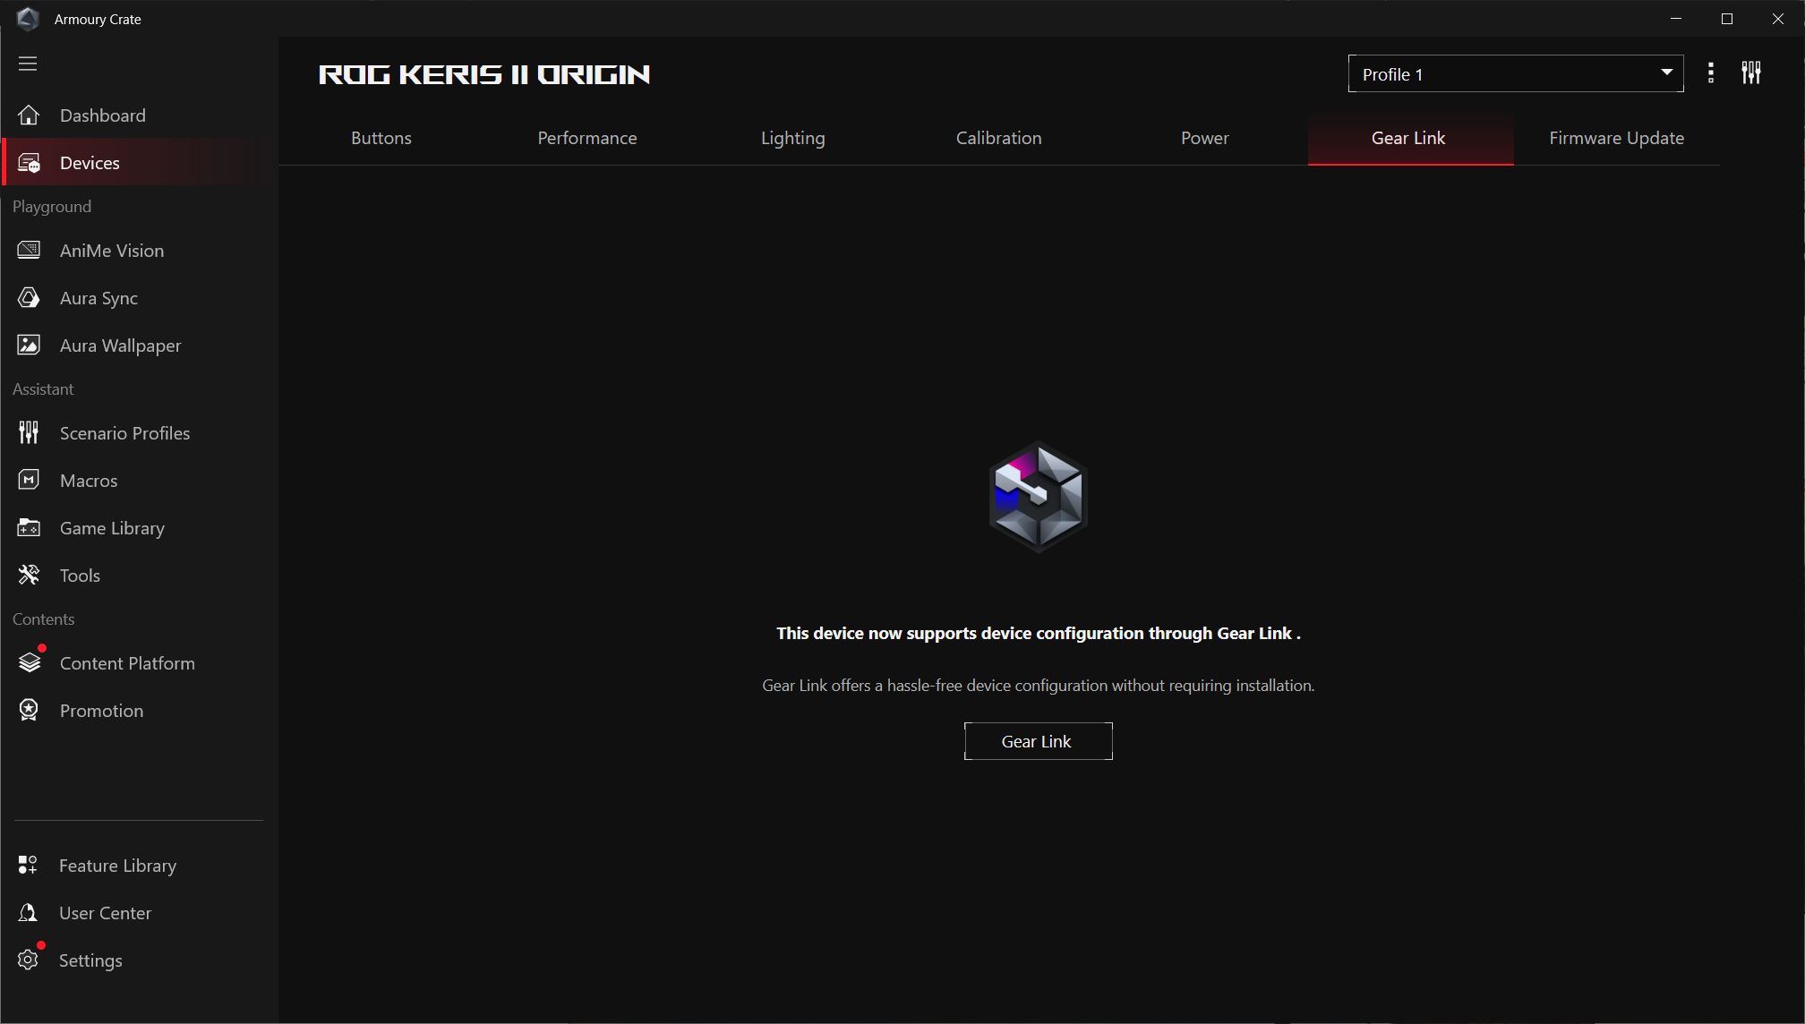1805x1024 pixels.
Task: Open the User Center bell icon
Action: point(28,913)
